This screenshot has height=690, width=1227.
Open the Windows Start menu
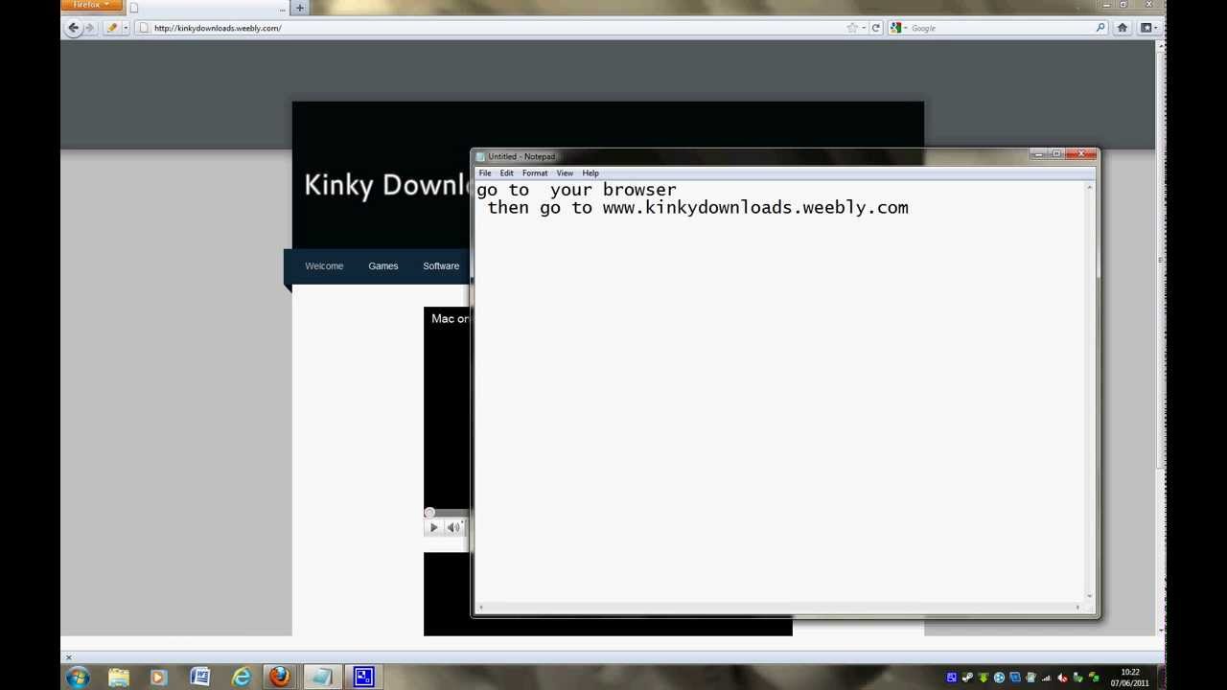point(78,677)
